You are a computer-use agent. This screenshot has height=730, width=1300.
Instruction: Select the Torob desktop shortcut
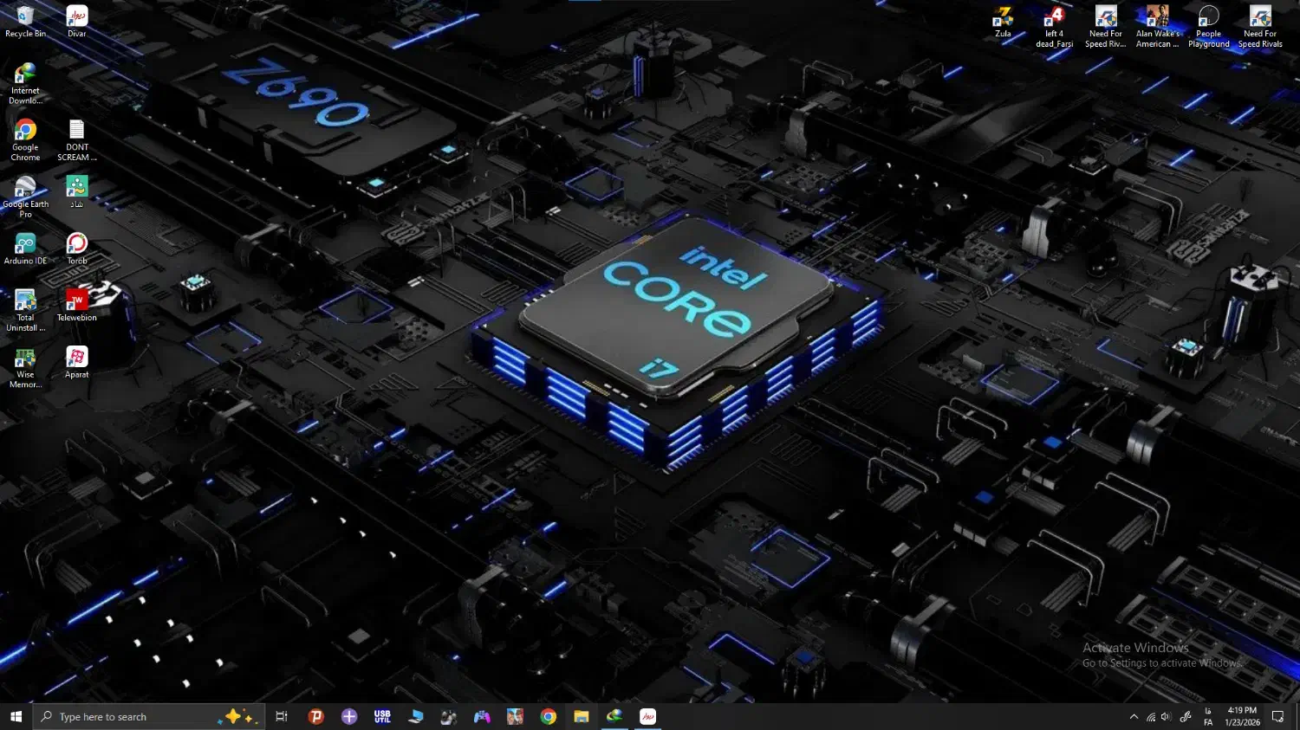pyautogui.click(x=77, y=246)
